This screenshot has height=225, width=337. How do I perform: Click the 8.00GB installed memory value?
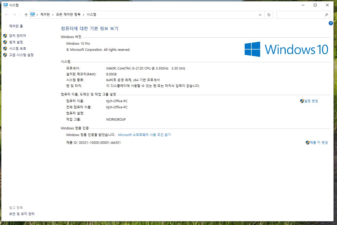point(111,74)
